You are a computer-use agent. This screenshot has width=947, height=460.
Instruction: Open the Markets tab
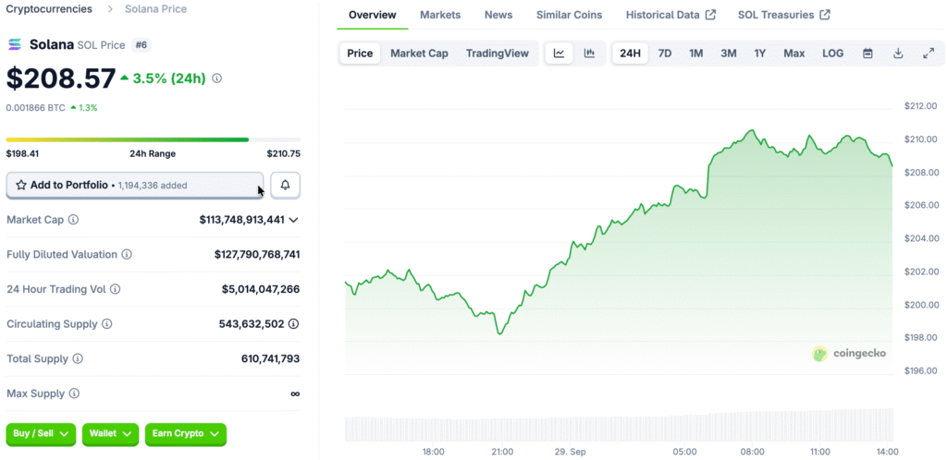[x=440, y=15]
